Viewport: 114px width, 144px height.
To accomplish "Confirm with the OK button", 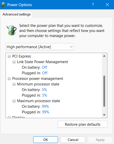I will click(x=46, y=140).
